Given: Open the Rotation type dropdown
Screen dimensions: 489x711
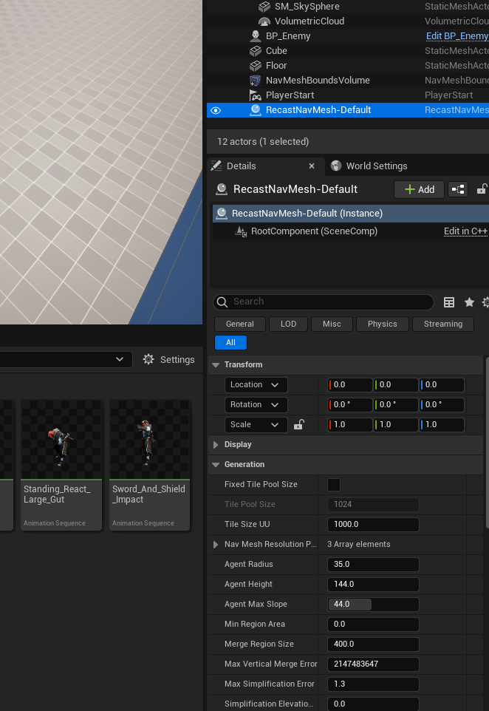Looking at the screenshot, I should (x=256, y=404).
